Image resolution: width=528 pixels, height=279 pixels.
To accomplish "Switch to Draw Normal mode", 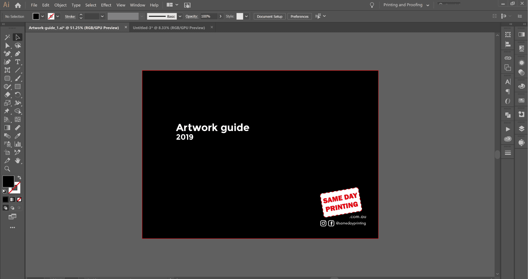I will (5, 208).
